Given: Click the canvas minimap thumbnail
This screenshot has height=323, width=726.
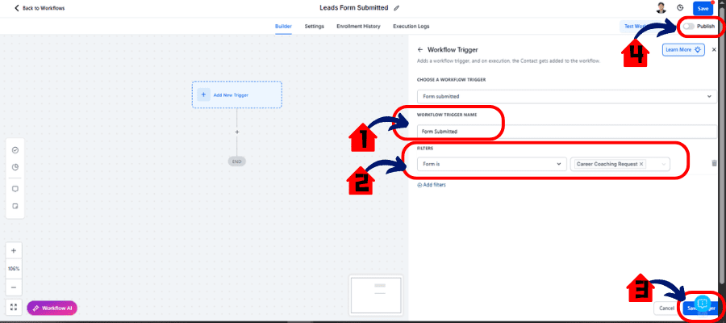Looking at the screenshot, I should point(375,296).
